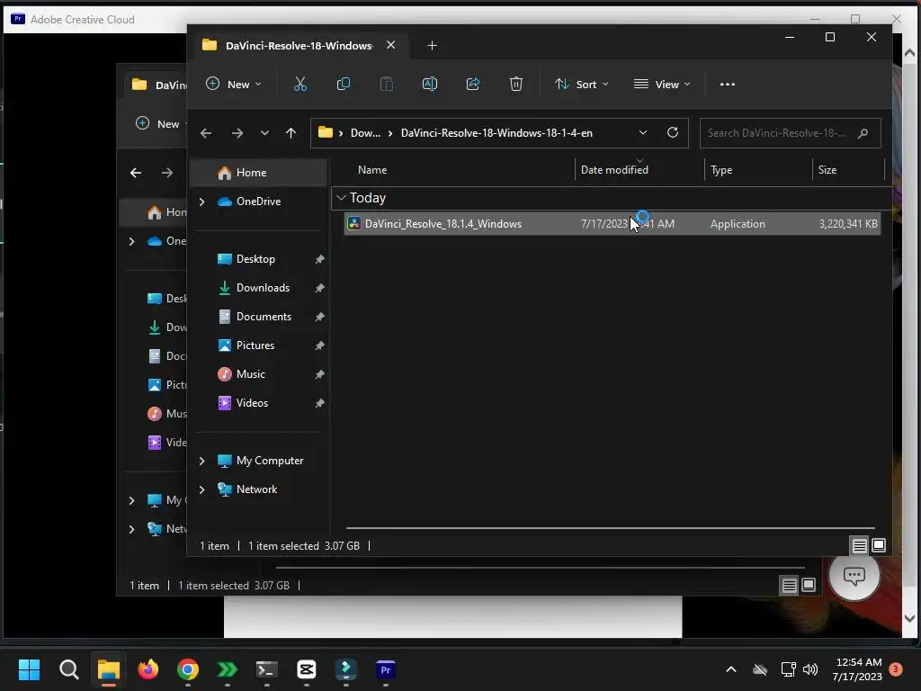
Task: Open File Explorer taskbar icon
Action: click(x=109, y=669)
